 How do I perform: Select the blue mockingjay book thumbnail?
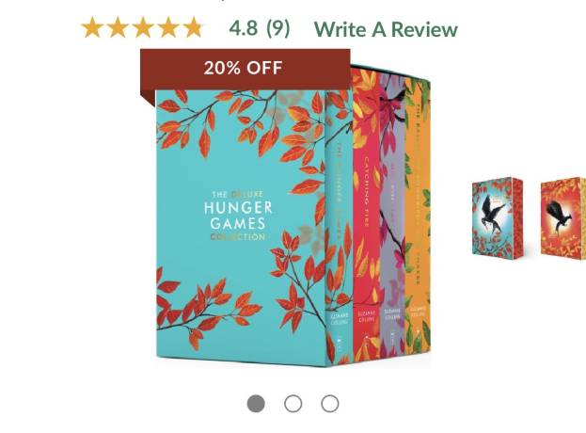coord(498,218)
